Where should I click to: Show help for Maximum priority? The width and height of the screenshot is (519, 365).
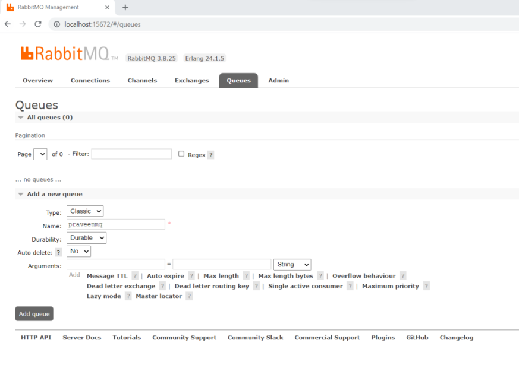426,286
